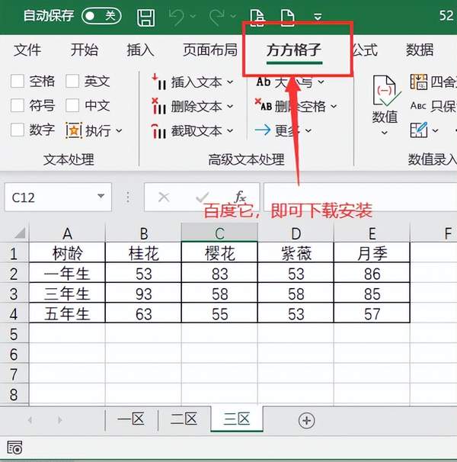This screenshot has height=462, width=457.
Task: Check the 英文 checkbox
Action: pyautogui.click(x=72, y=81)
